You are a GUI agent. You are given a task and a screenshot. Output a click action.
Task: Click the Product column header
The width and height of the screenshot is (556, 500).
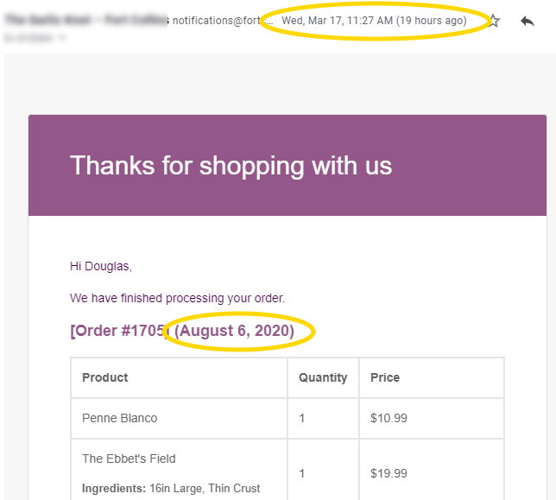tap(105, 377)
